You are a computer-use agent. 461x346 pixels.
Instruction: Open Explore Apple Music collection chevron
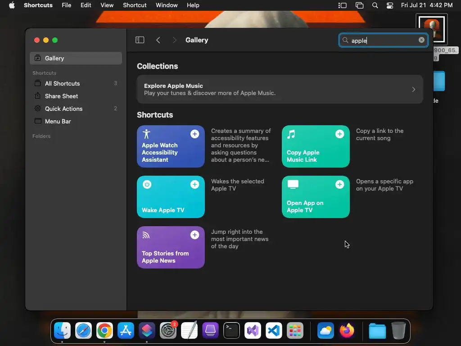(414, 89)
